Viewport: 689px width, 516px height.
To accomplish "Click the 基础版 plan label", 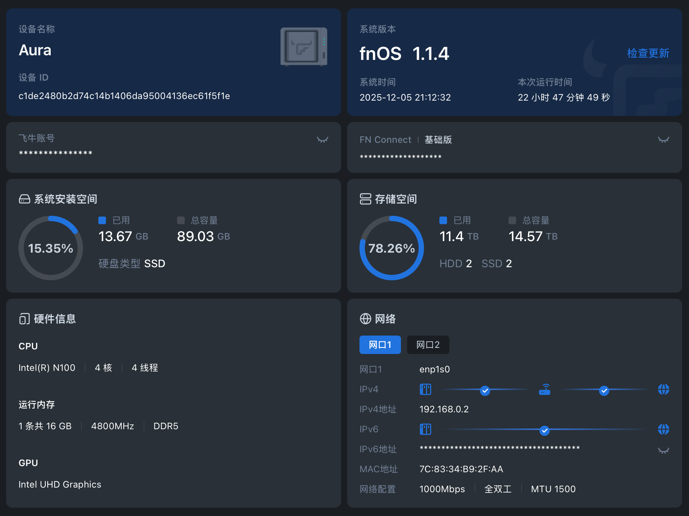I will tap(438, 140).
